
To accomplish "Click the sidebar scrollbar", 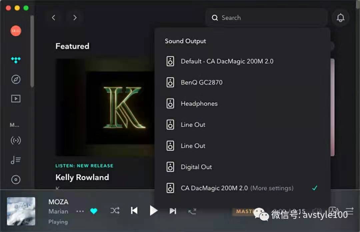I will (x=32, y=51).
